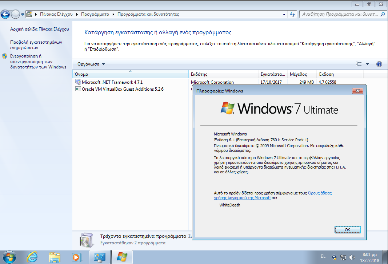Click the search magnifier icon
Image resolution: width=388 pixels, height=264 pixels.
point(383,14)
